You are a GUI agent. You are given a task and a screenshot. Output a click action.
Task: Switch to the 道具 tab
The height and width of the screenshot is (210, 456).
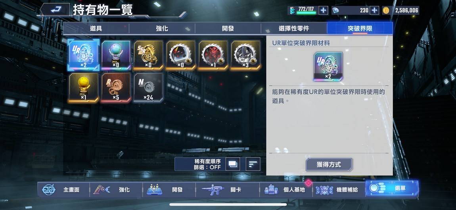96,28
